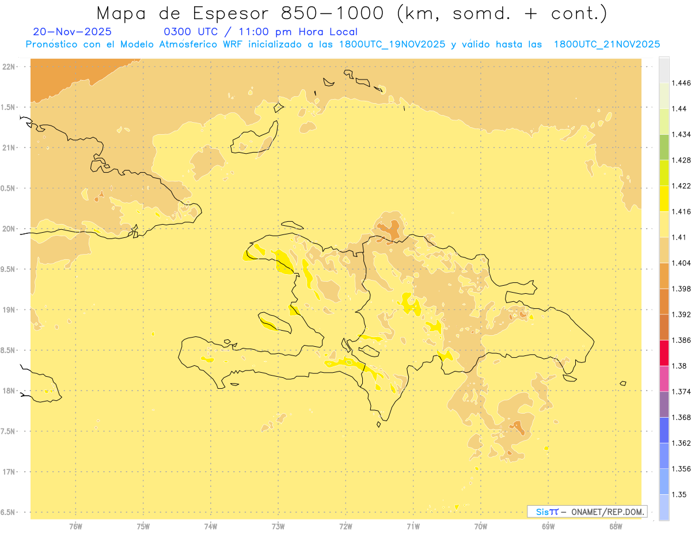The image size is (691, 534).
Task: Click the 'SisTT - ONAMET/REP.DOM.' credit box
Action: [587, 512]
